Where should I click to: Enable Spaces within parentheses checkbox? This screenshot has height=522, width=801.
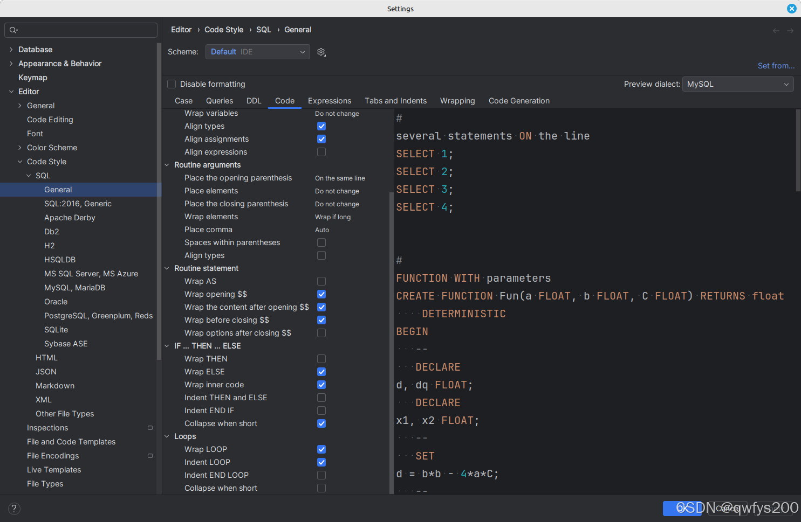(321, 242)
